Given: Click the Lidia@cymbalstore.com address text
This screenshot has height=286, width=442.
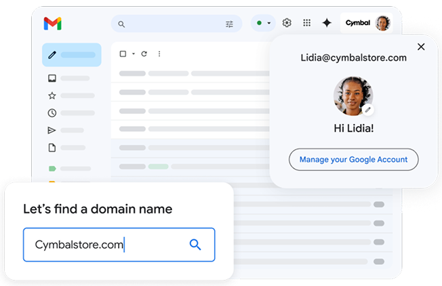Looking at the screenshot, I should tap(353, 58).
